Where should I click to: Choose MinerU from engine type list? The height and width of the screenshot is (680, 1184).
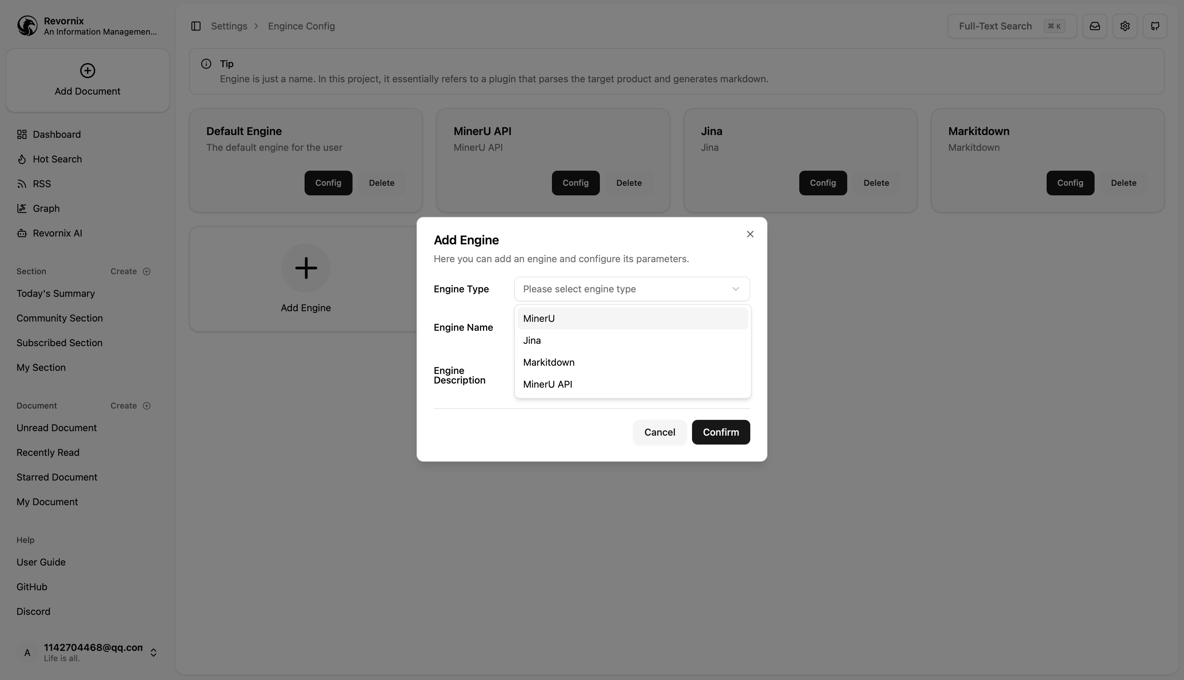(x=632, y=318)
